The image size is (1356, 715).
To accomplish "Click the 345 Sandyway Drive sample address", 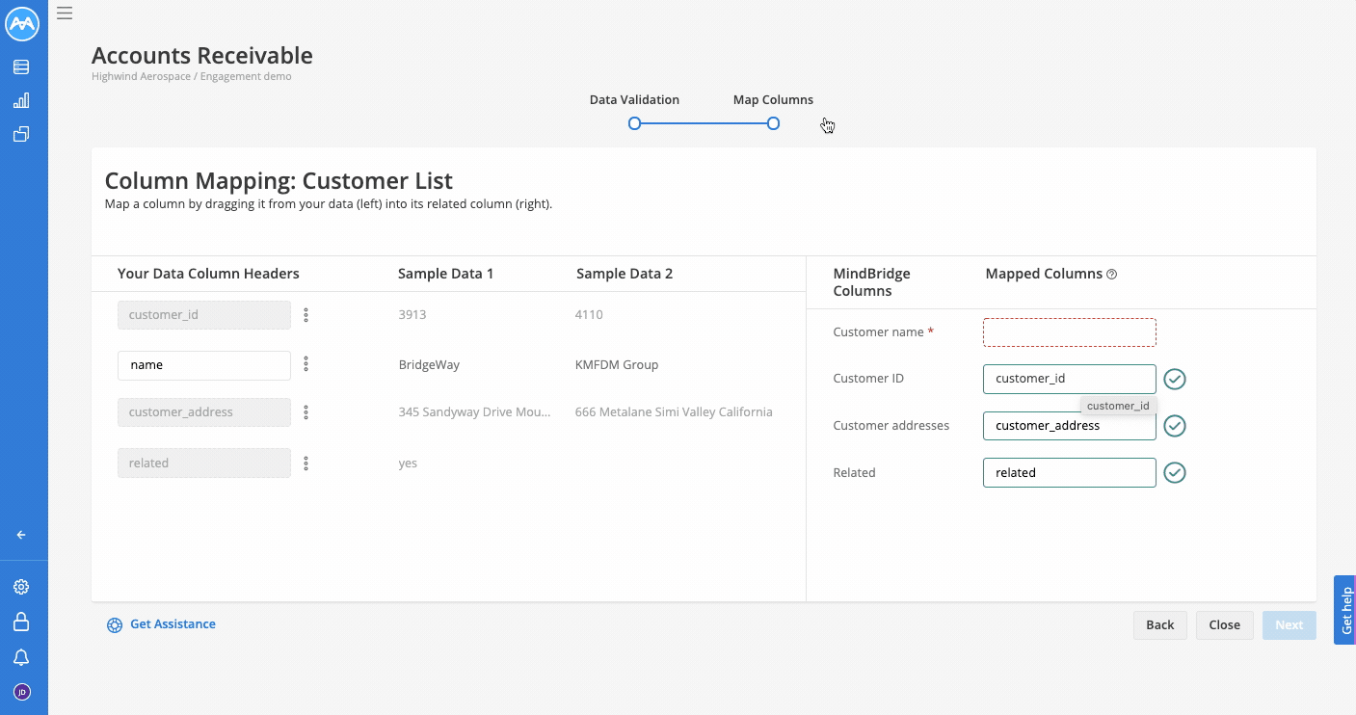I will pos(475,411).
